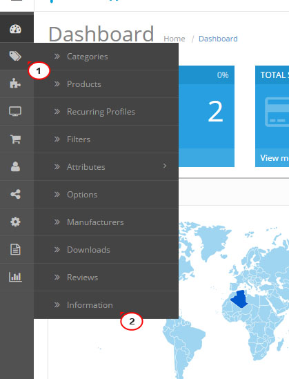The width and height of the screenshot is (289, 379).
Task: Open the Marketing share icon
Action: coord(15,194)
